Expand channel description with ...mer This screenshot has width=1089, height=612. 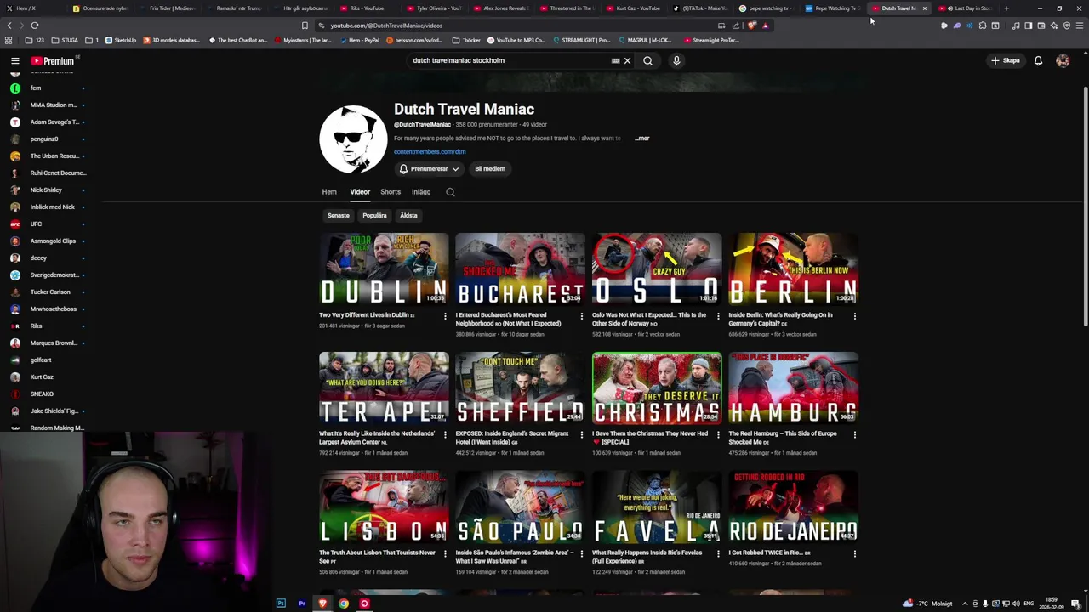[642, 138]
